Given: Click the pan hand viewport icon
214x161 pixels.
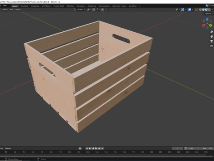Looking at the screenshot, I should [211, 36].
